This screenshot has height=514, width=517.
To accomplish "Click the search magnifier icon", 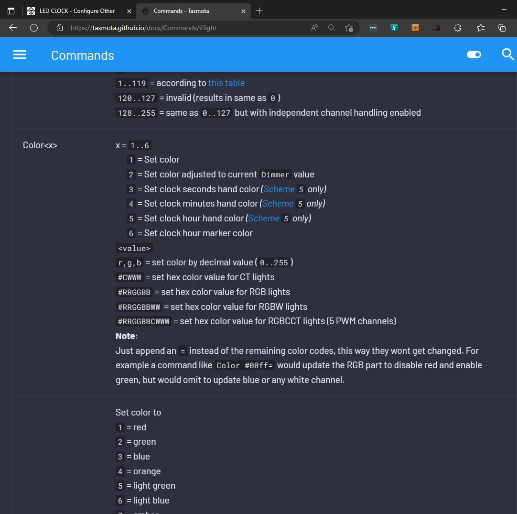I will pos(507,55).
